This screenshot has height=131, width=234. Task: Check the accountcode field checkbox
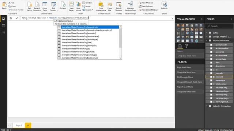click(x=211, y=45)
